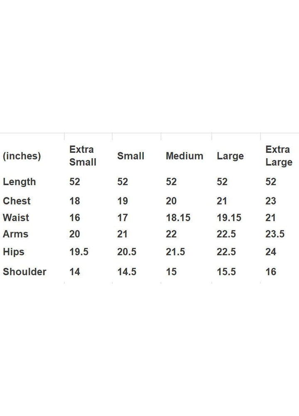Click the Medium column header
299x416 pixels.
tap(184, 156)
